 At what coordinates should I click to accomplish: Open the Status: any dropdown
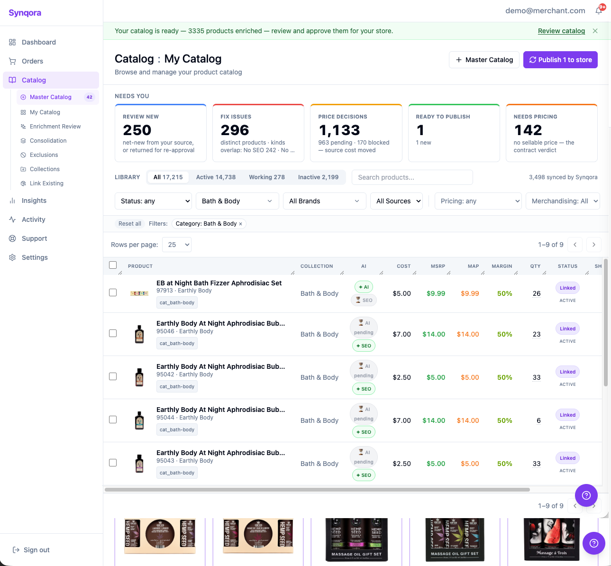coord(153,201)
